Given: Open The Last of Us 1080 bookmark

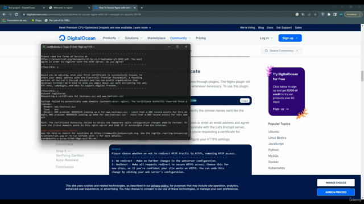Looking at the screenshot, I should coord(57,20).
